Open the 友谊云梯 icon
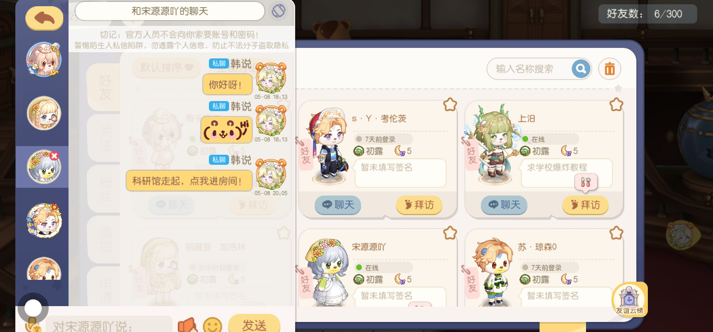Screen dimensions: 713x332 (630, 299)
